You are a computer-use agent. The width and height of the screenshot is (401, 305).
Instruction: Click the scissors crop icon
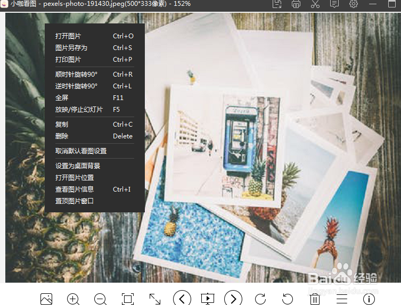(x=315, y=4)
